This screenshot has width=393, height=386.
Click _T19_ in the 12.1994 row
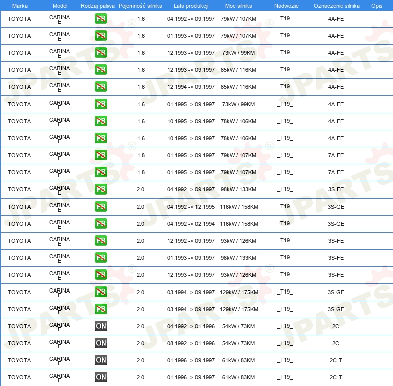point(285,87)
